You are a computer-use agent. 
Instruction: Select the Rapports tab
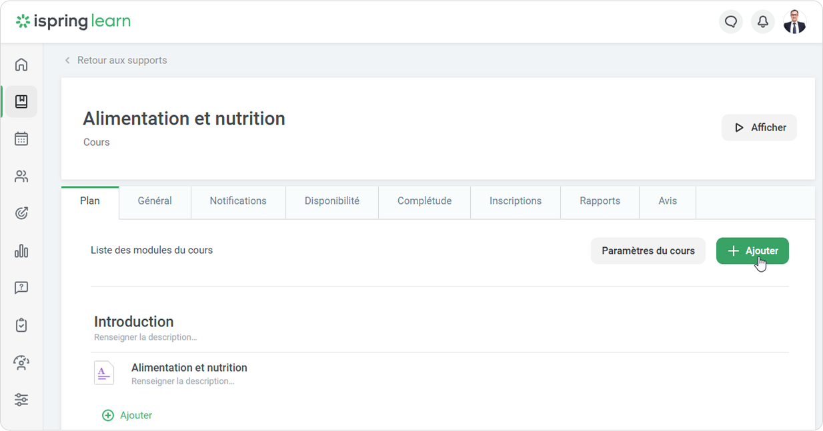pyautogui.click(x=600, y=201)
